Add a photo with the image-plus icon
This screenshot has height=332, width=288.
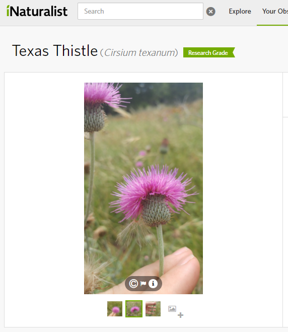172,309
